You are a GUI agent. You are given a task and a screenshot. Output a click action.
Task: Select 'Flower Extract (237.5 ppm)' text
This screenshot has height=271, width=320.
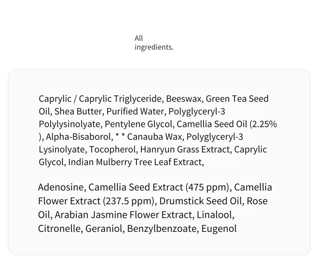point(96,201)
